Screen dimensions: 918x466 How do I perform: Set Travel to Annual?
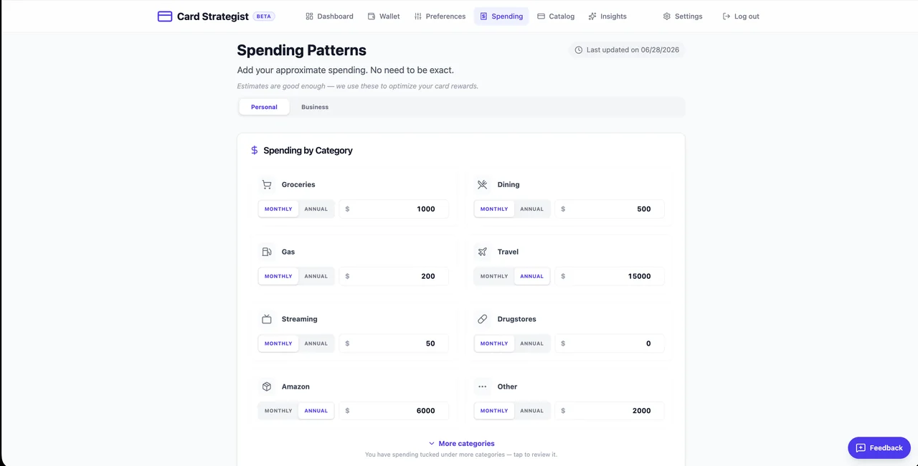click(532, 276)
